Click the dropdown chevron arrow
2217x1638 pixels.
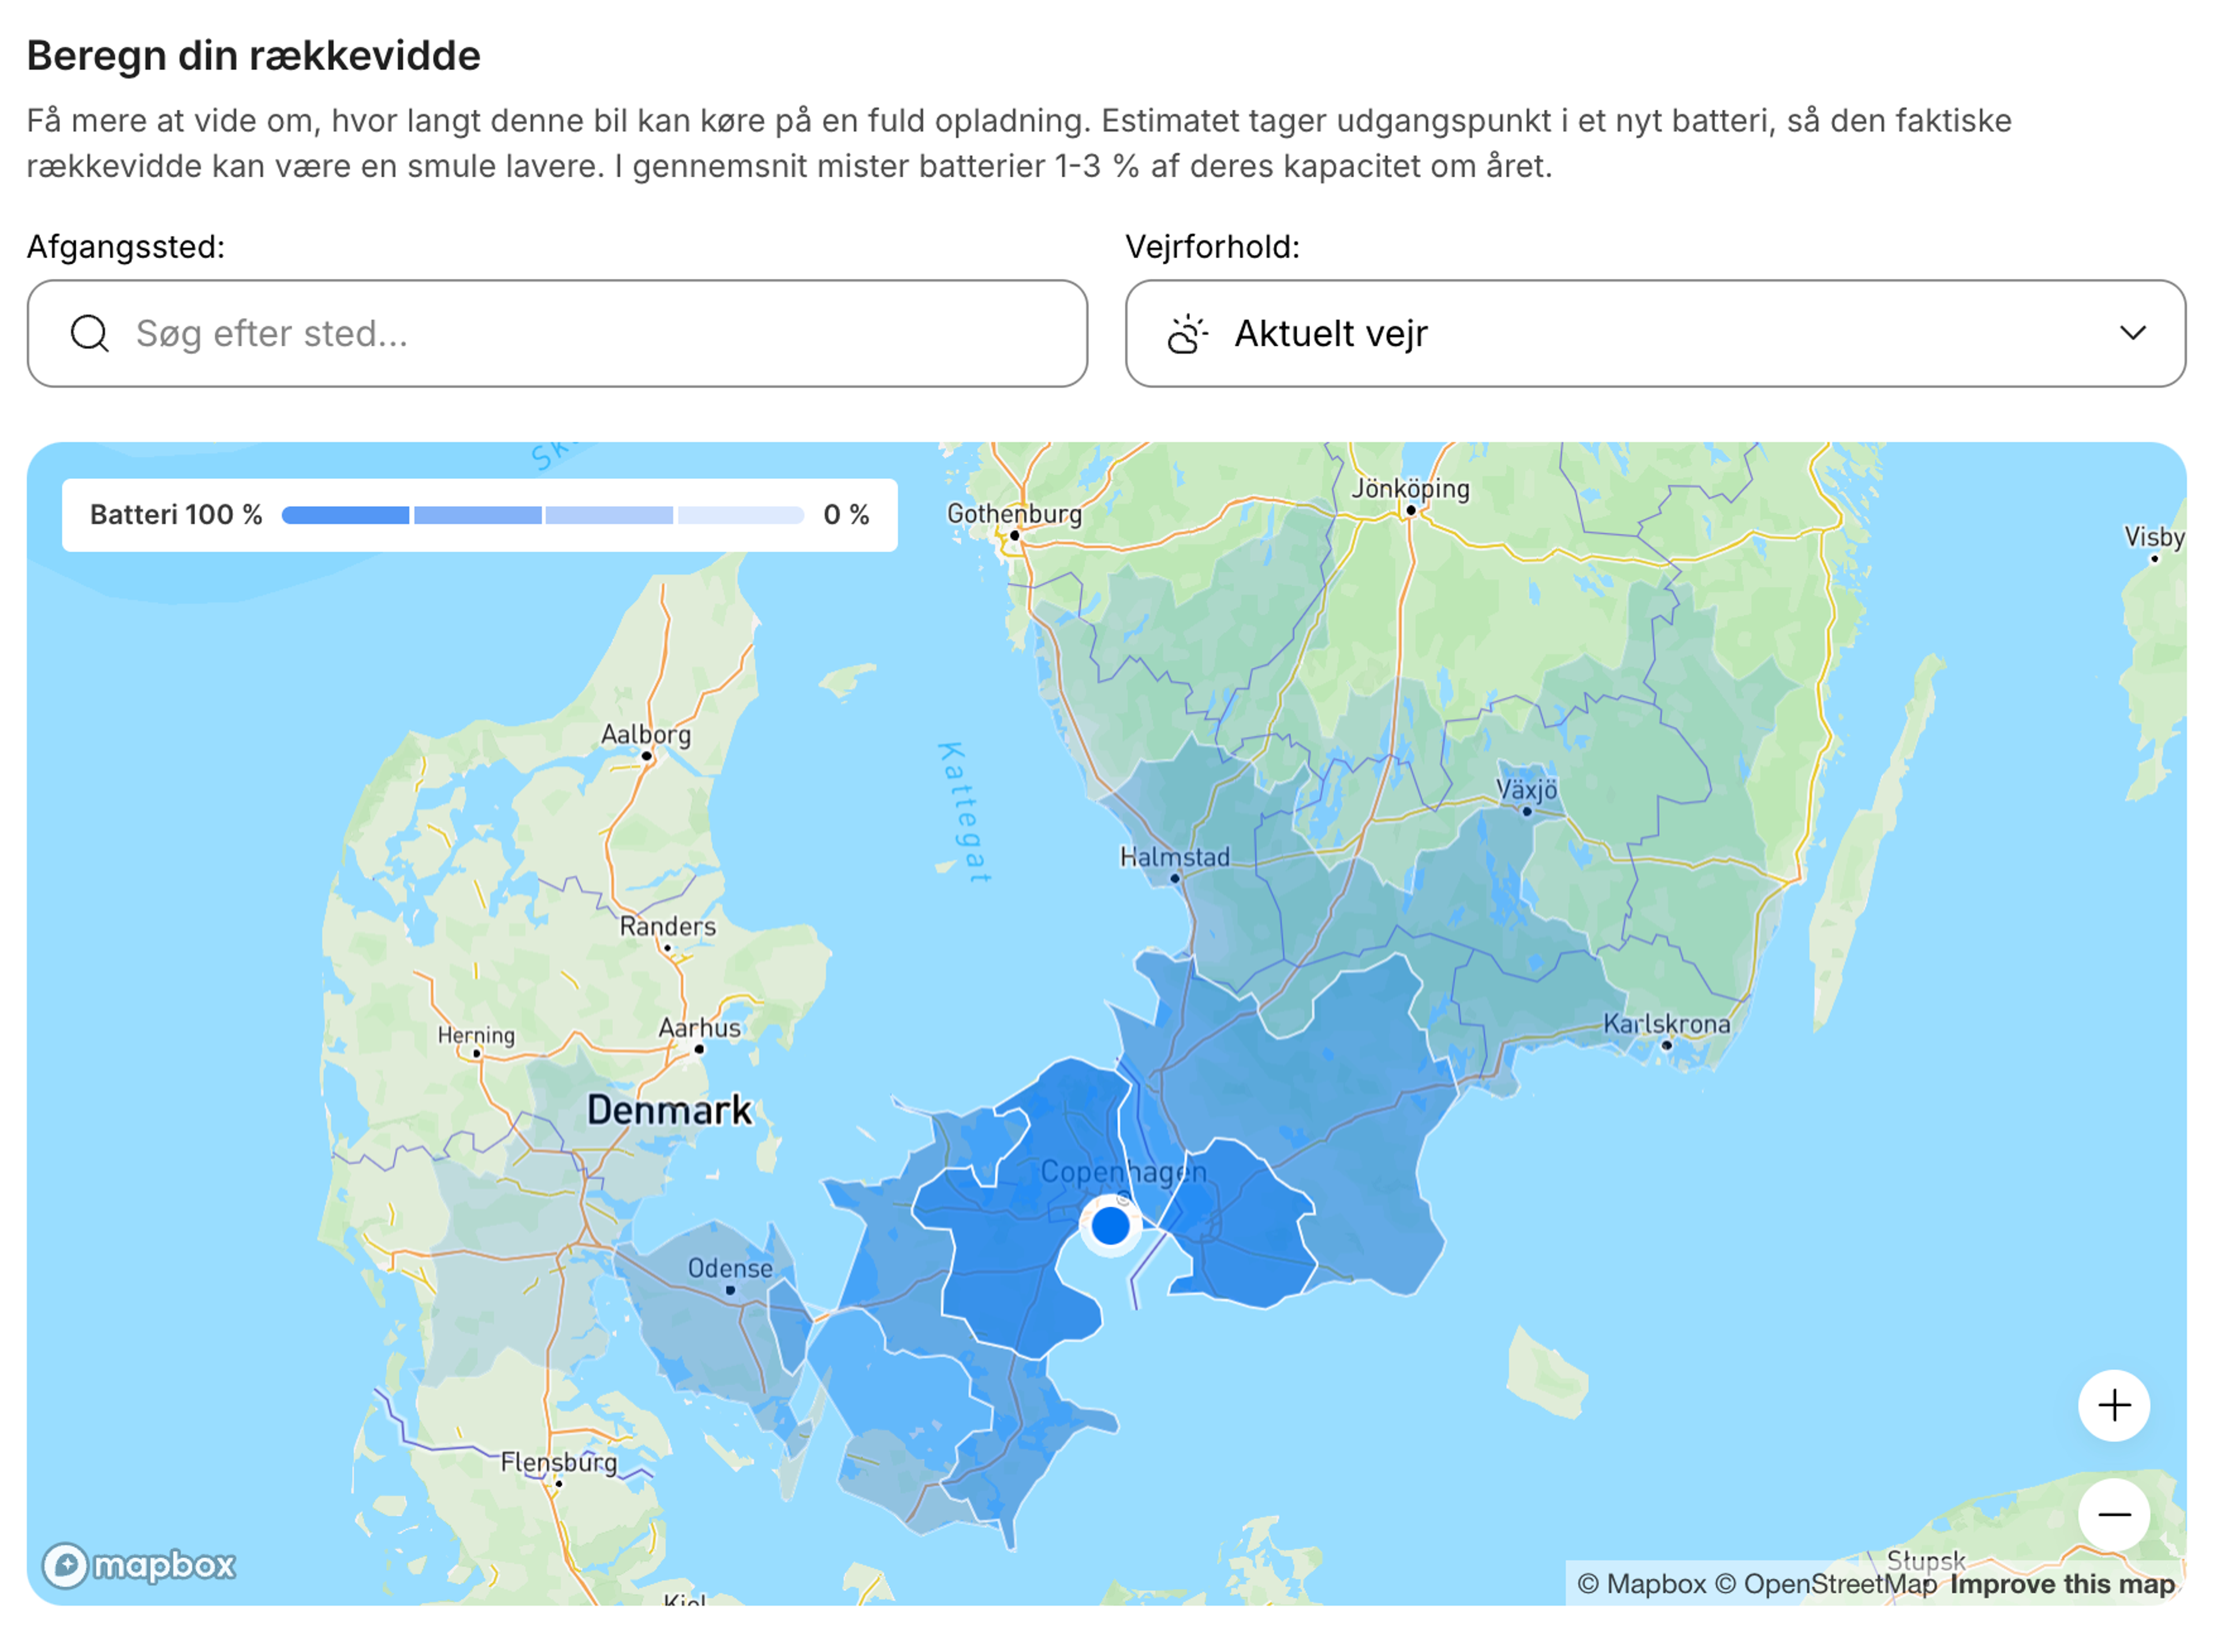[x=2134, y=334]
